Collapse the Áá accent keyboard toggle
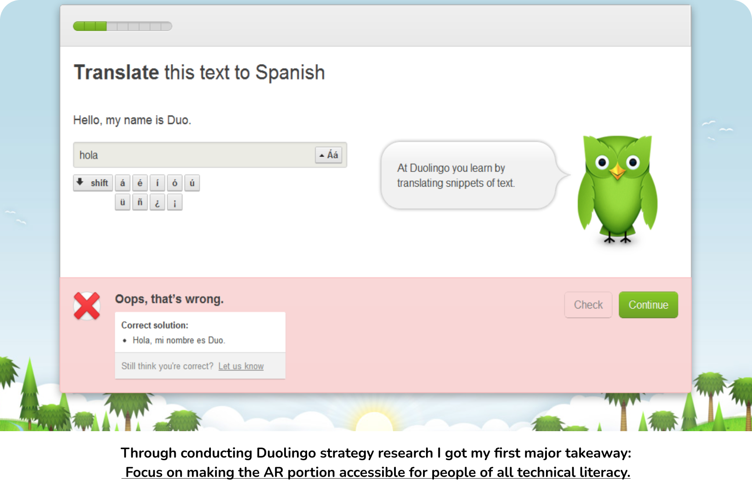The width and height of the screenshot is (752, 494). (329, 155)
